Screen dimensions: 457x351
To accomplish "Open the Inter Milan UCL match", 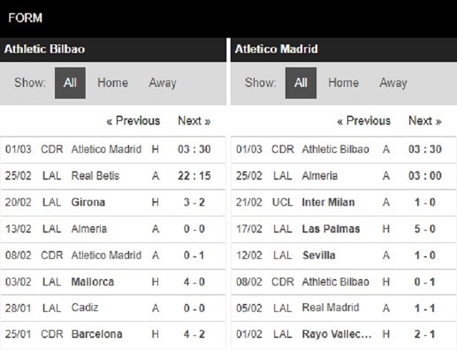I will coord(344,203).
